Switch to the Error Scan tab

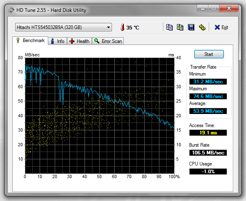pyautogui.click(x=108, y=41)
